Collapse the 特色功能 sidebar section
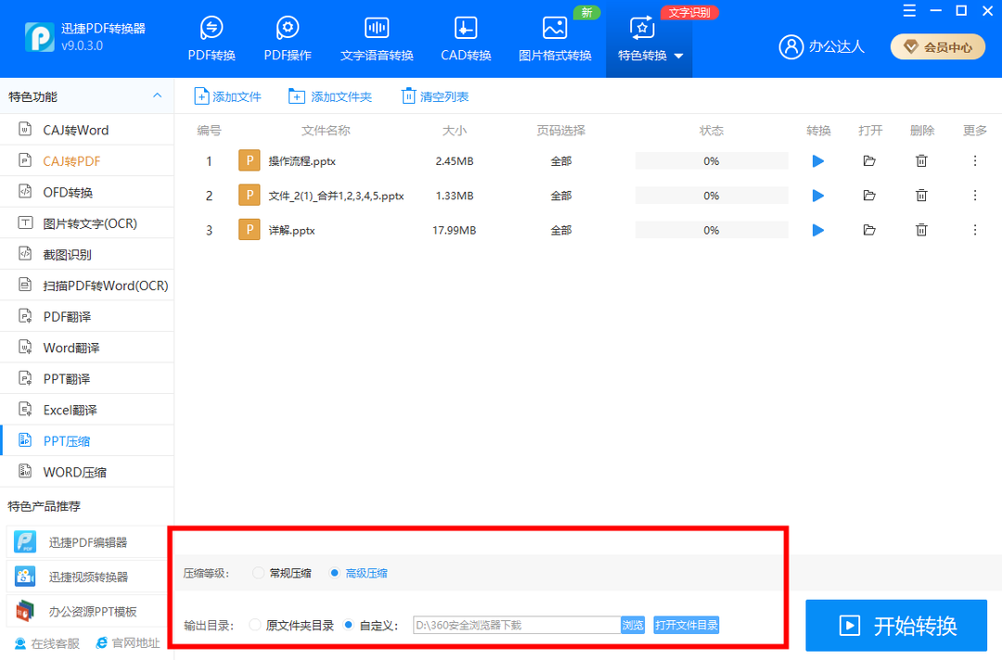This screenshot has height=660, width=1002. 157,95
